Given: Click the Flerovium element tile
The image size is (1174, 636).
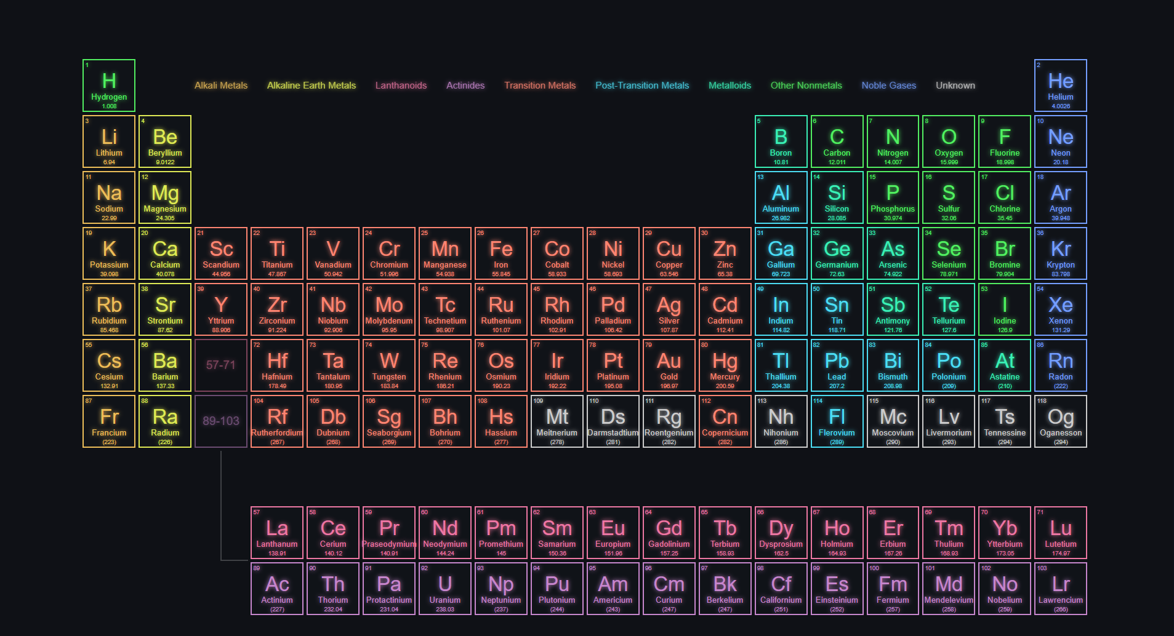Looking at the screenshot, I should pyautogui.click(x=837, y=421).
